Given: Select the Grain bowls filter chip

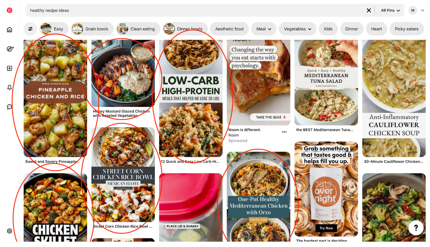Looking at the screenshot, I should tap(92, 29).
